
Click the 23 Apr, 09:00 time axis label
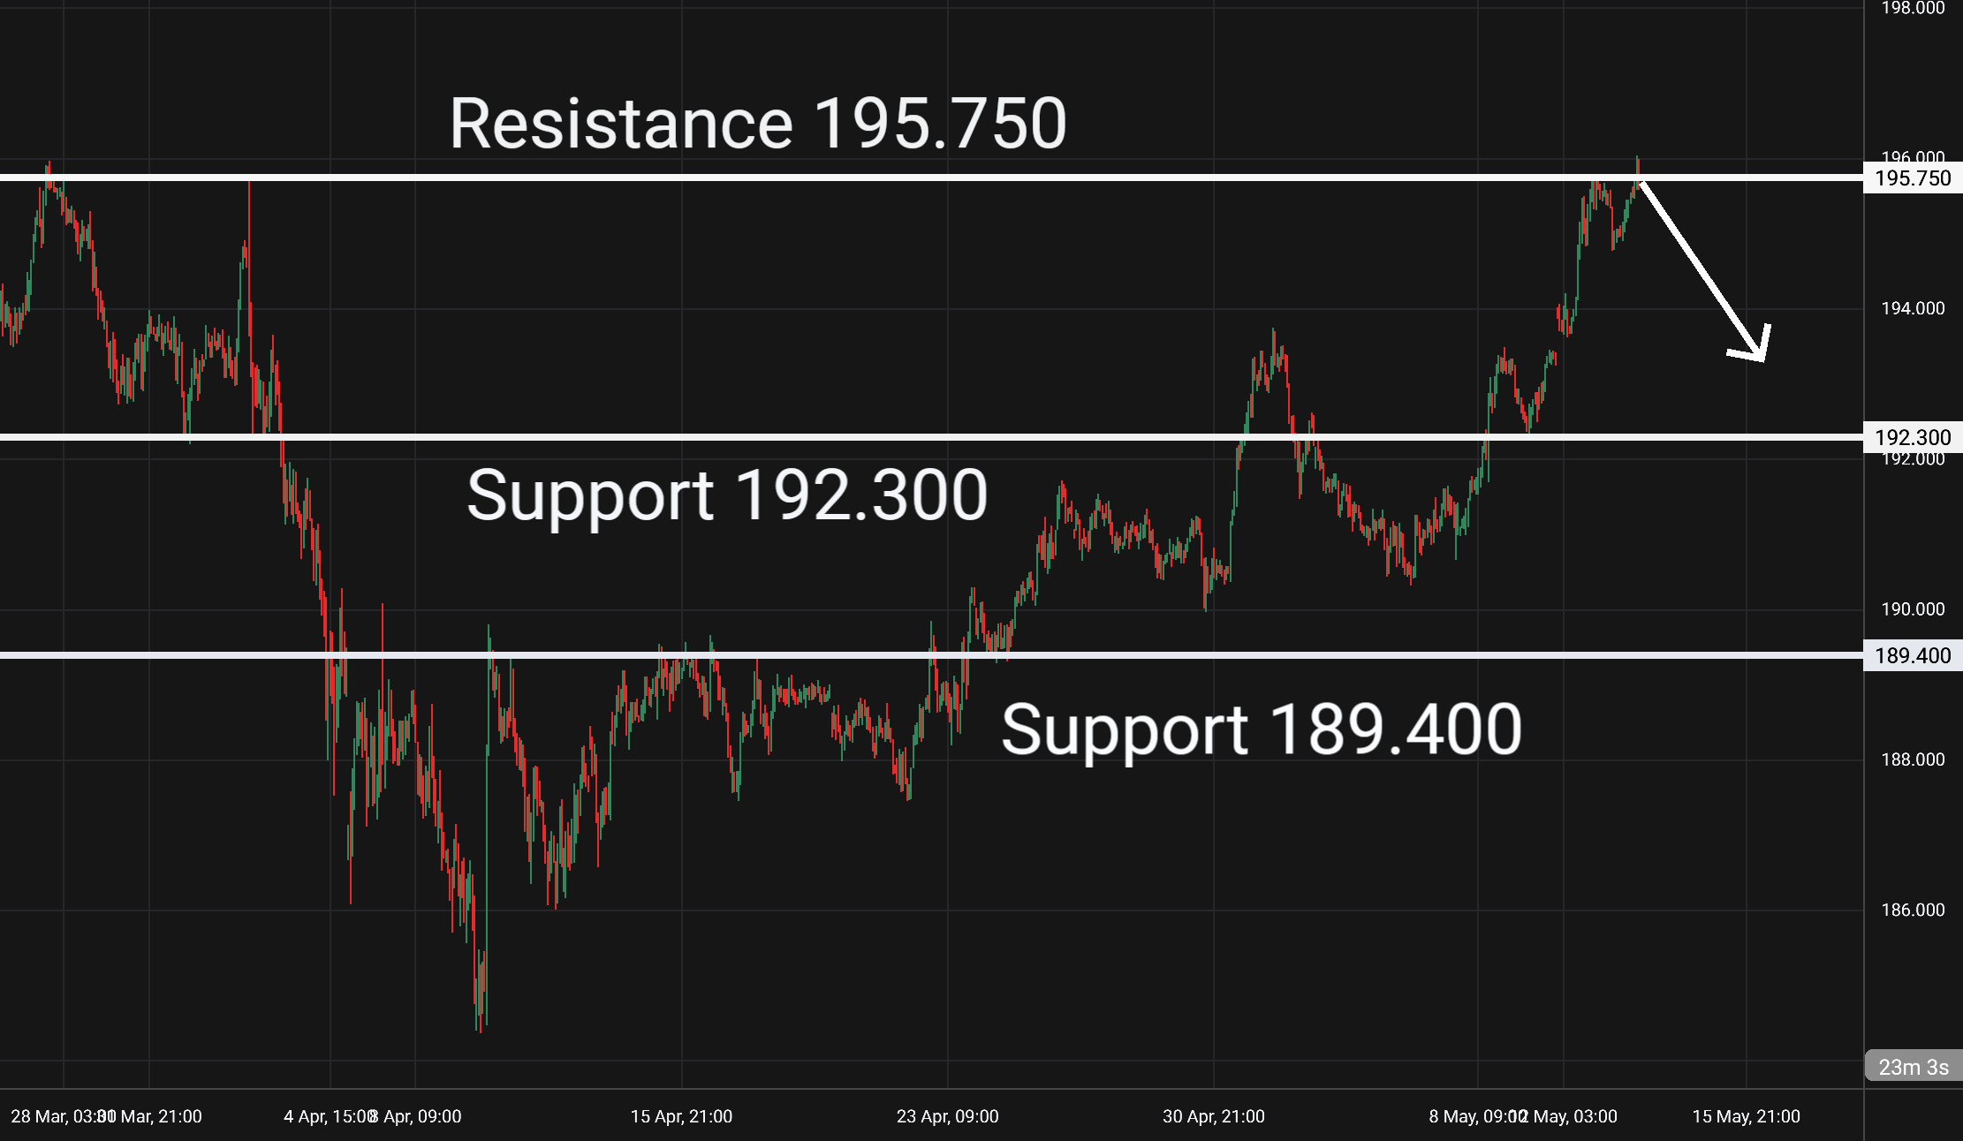point(947,1116)
